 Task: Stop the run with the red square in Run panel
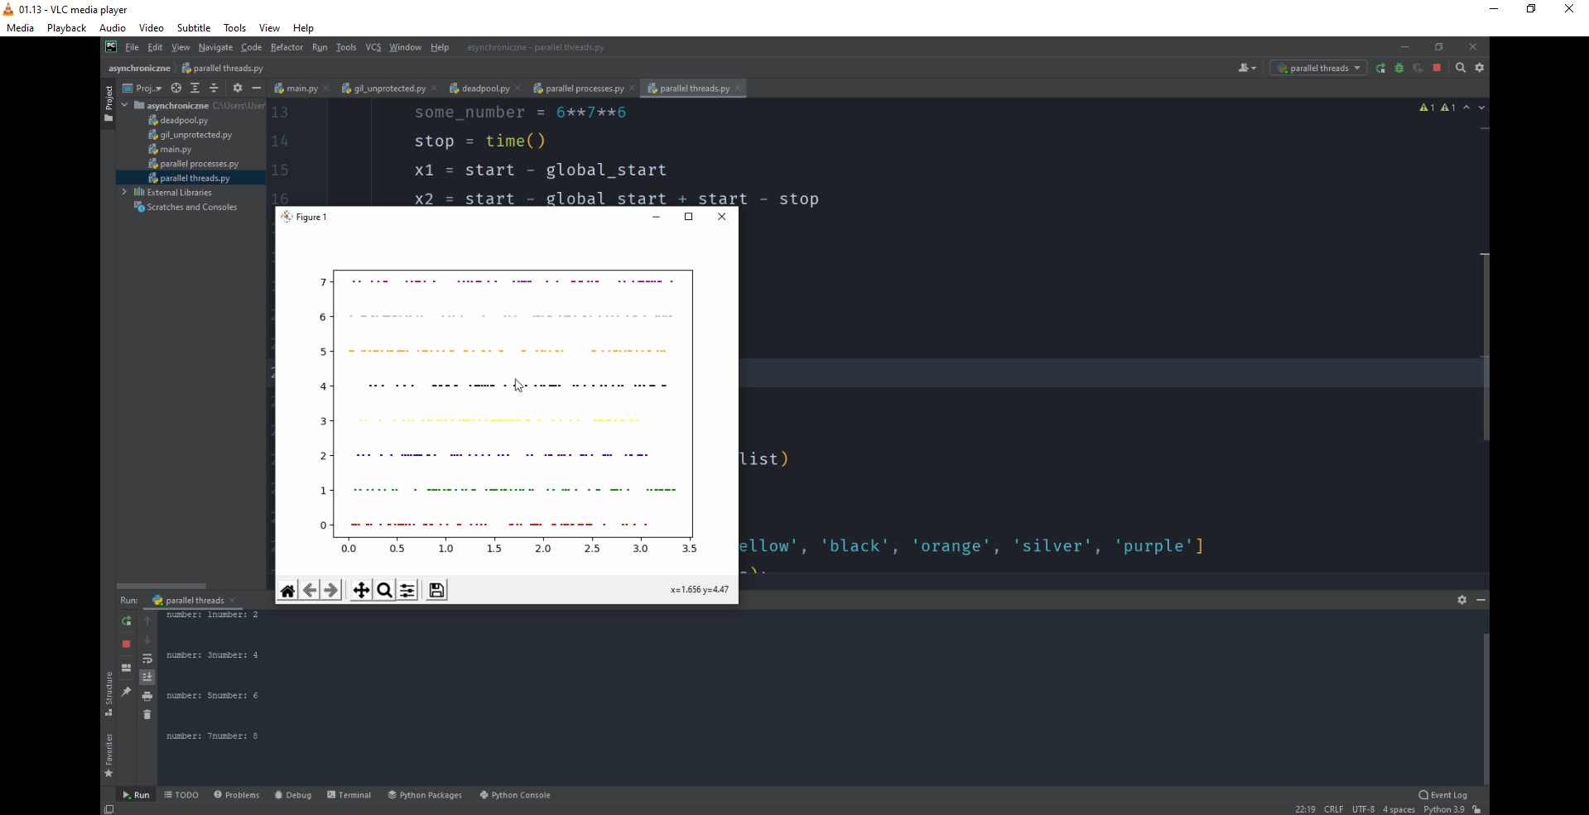point(126,644)
